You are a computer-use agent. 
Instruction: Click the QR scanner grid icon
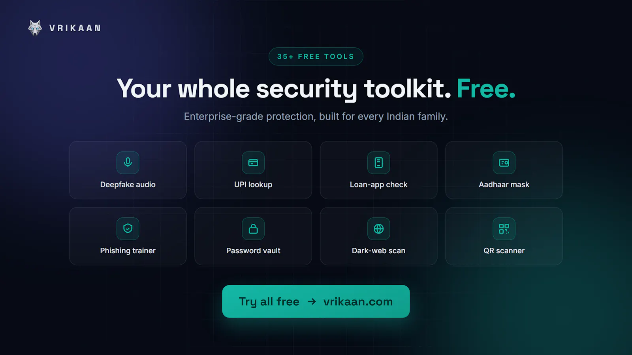point(504,229)
